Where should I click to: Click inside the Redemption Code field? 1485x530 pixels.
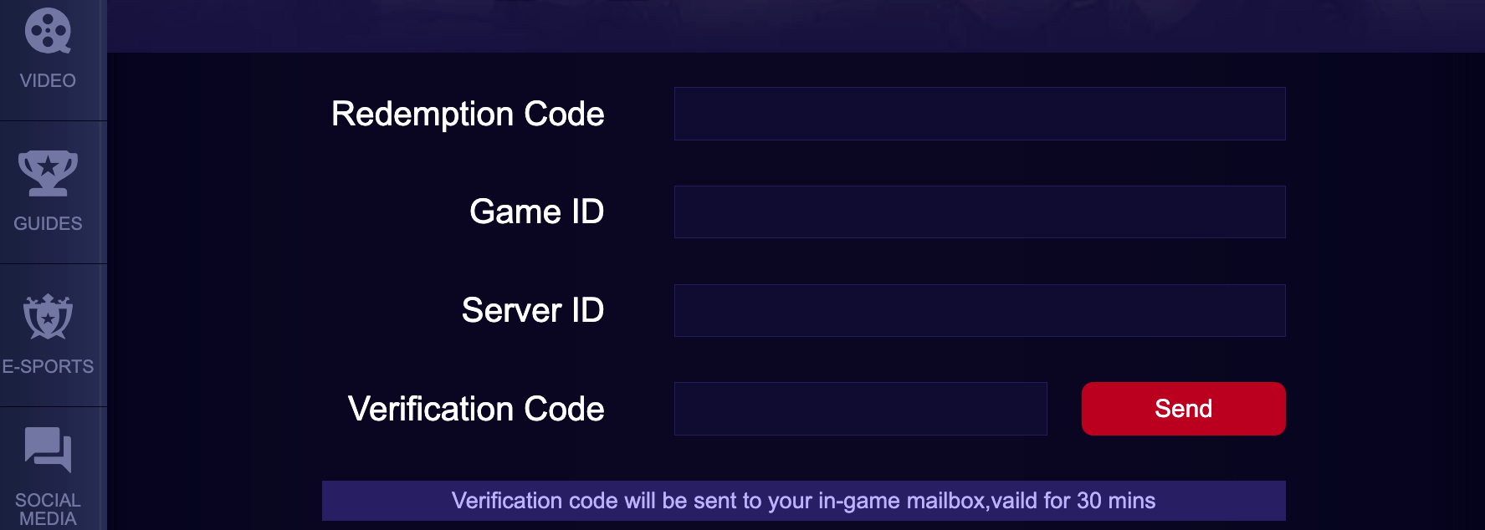[x=979, y=113]
